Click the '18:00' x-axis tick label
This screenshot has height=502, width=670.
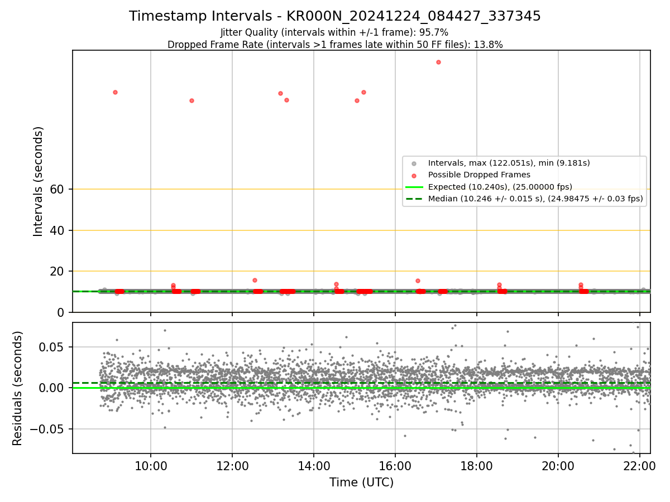click(477, 466)
